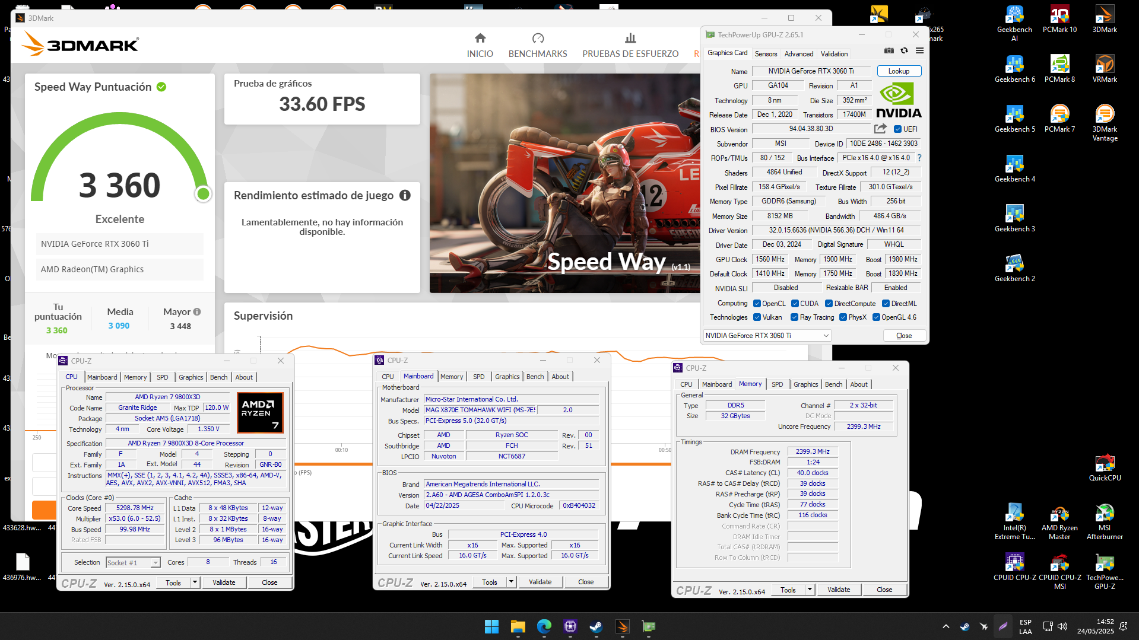Toggle UEFI checkbox in GPU-Z

pos(897,129)
